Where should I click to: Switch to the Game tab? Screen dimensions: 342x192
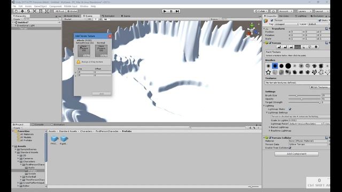pyautogui.click(x=126, y=16)
